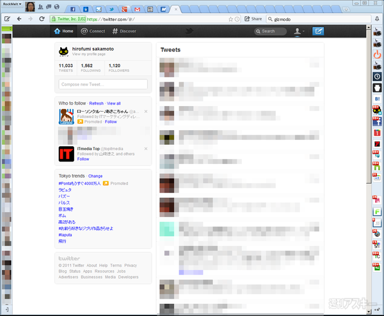This screenshot has height=316, width=384.
Task: Dismiss the Lawson crew suggestion
Action: click(146, 111)
